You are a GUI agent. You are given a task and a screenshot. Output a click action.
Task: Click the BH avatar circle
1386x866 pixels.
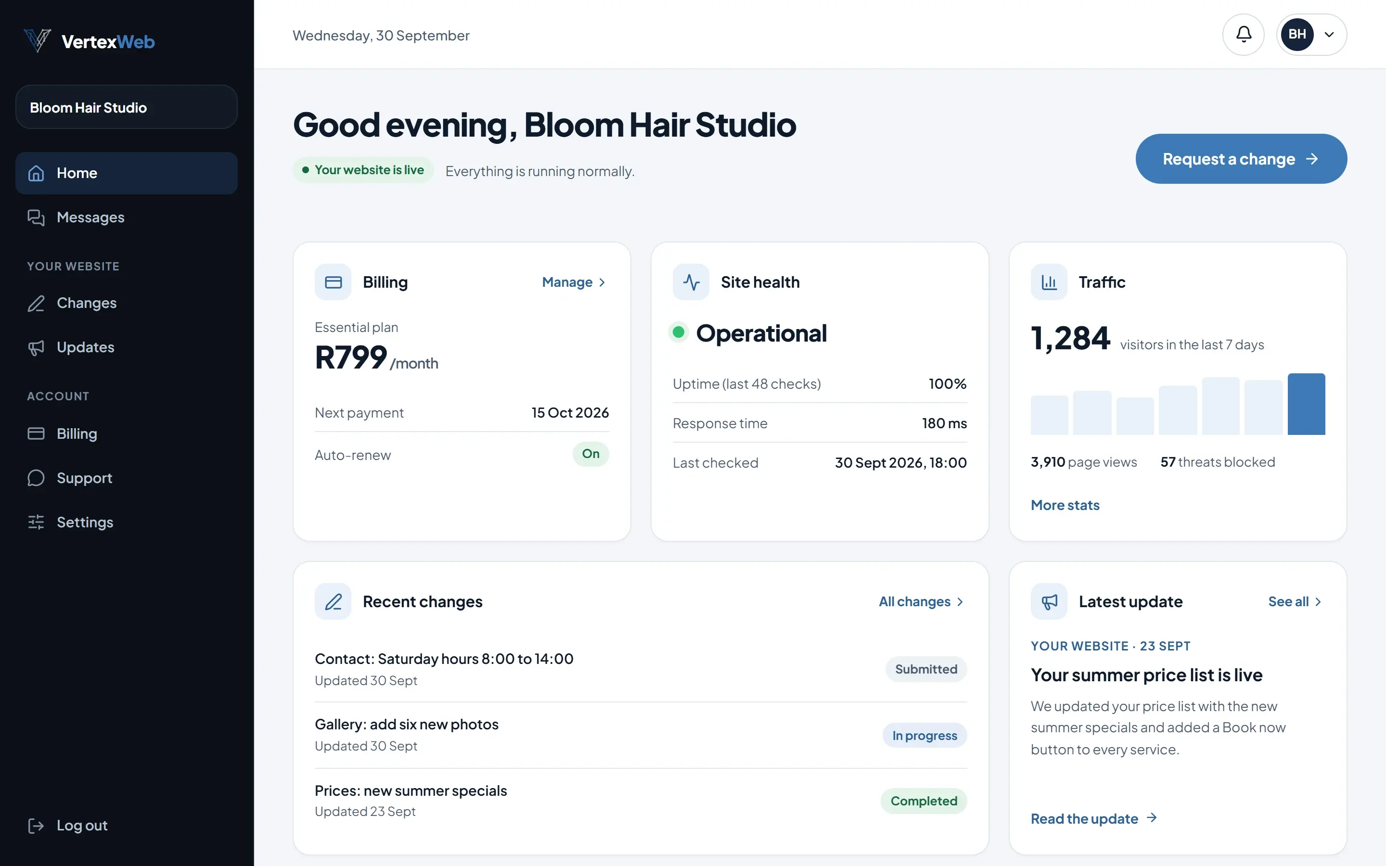tap(1297, 34)
